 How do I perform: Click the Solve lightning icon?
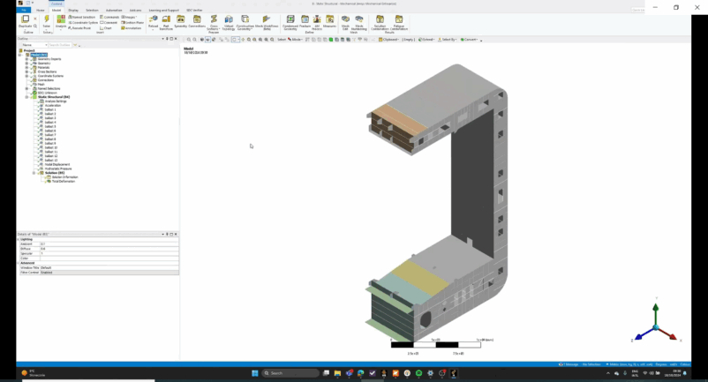tap(47, 19)
